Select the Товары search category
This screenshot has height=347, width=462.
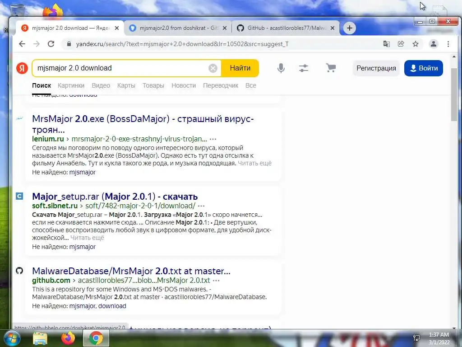(153, 85)
